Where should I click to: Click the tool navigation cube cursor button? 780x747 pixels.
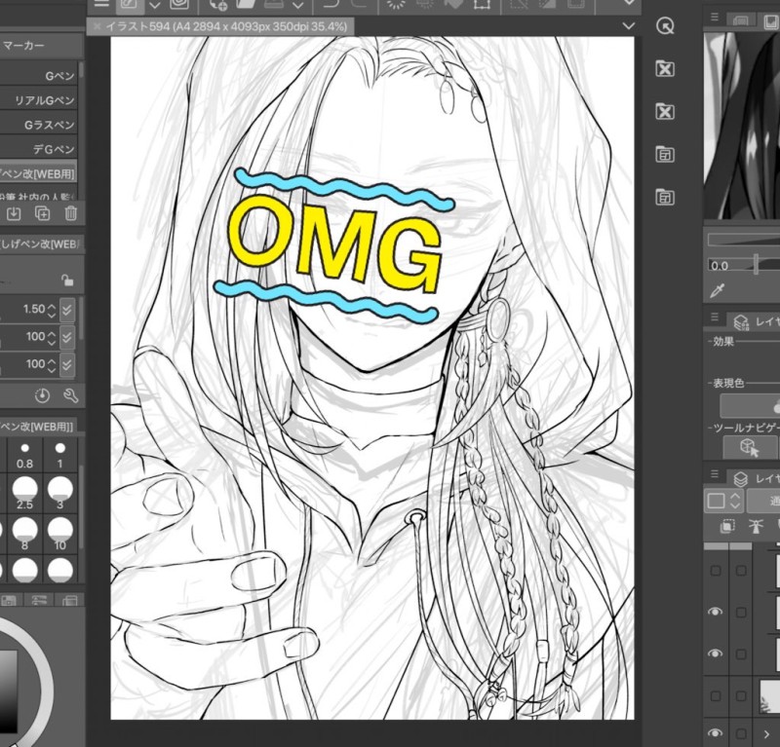[749, 447]
